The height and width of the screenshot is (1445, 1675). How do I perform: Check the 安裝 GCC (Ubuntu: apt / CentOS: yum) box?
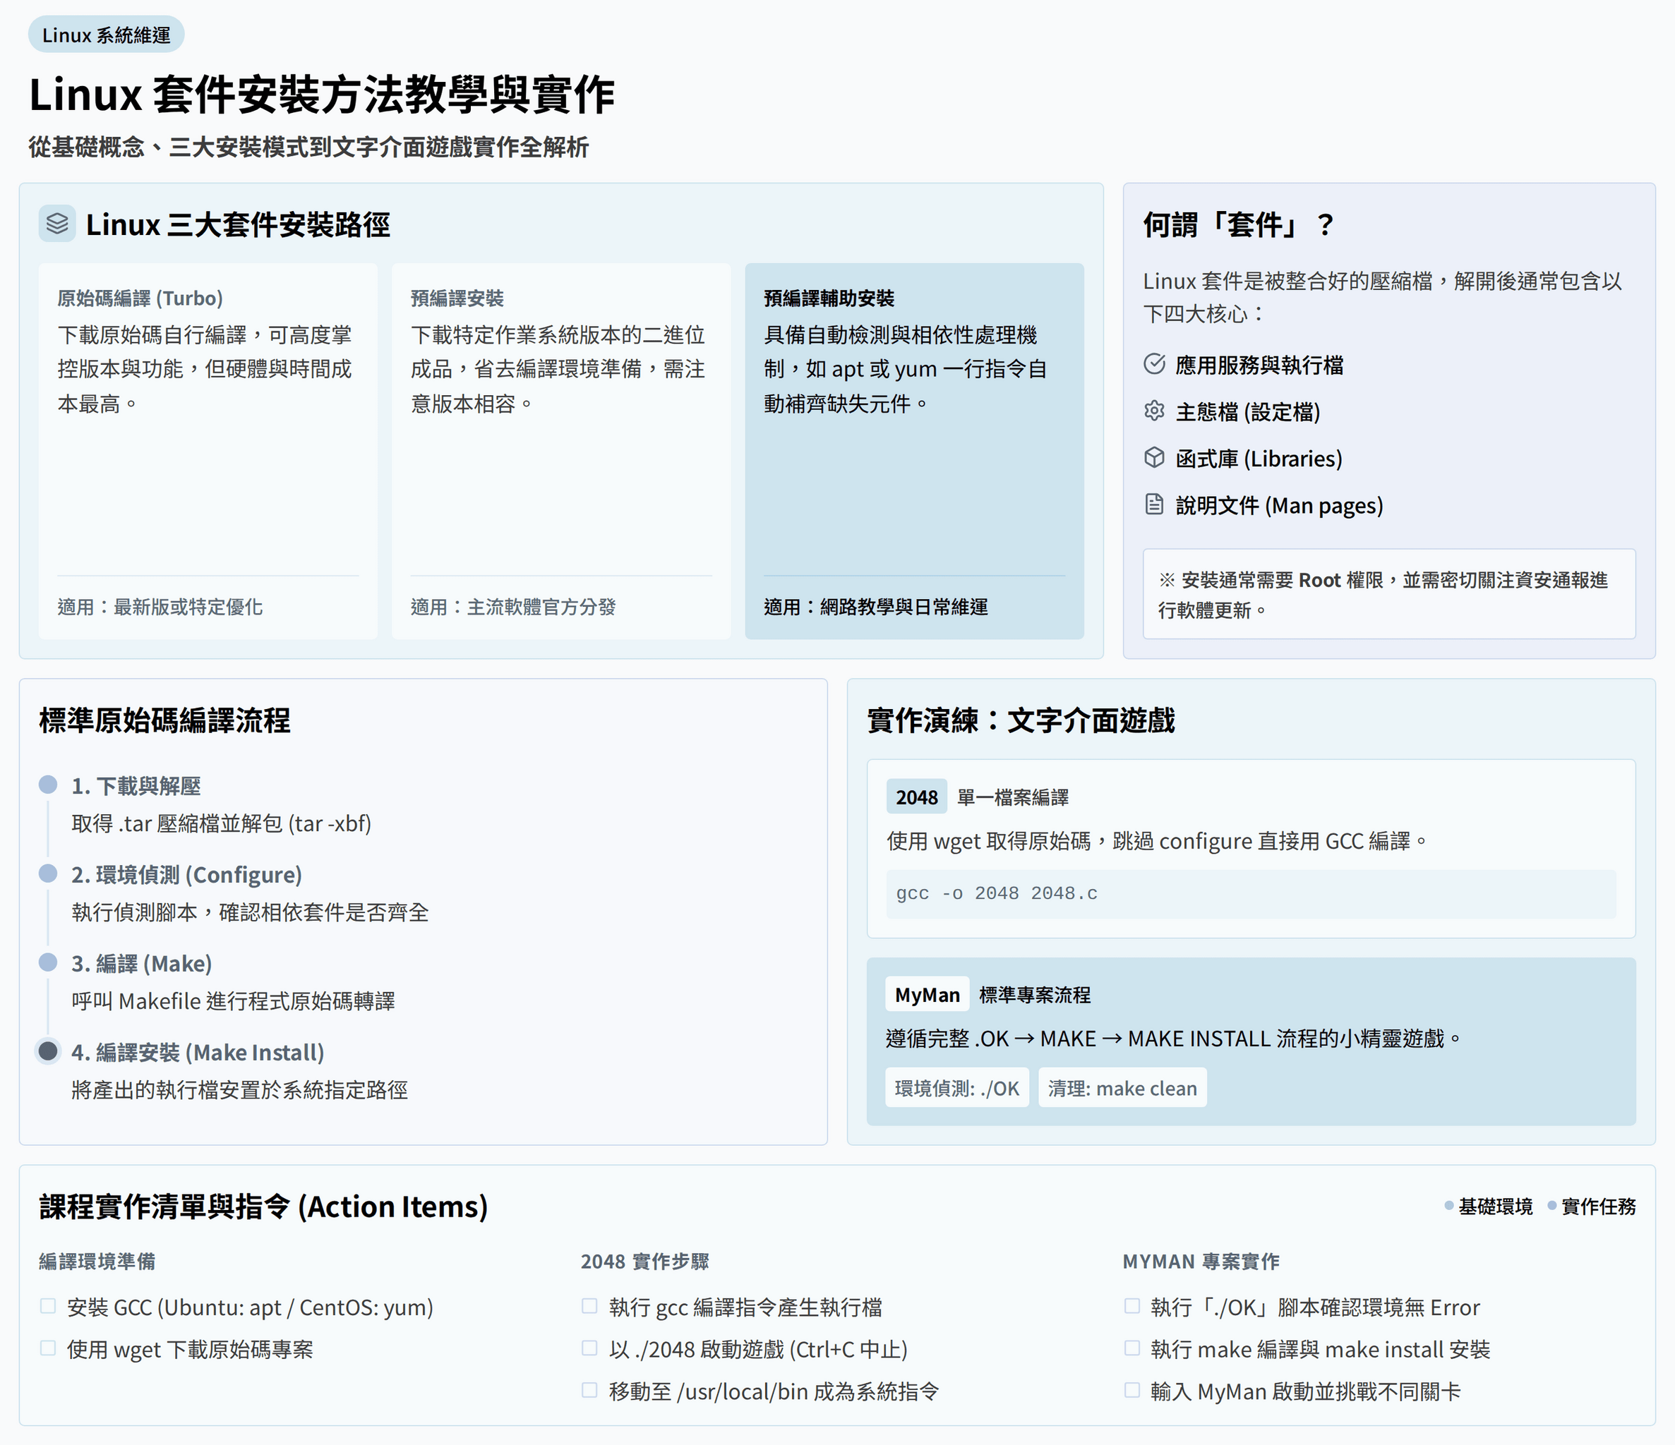(48, 1306)
